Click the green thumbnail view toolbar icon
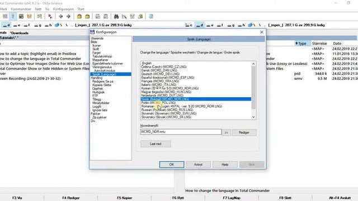358x201 pixels. coord(21,16)
